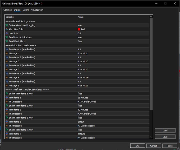Select the Timeframe Candle Close Alerts row
Viewport: 180px width, 150px height.
[77, 89]
